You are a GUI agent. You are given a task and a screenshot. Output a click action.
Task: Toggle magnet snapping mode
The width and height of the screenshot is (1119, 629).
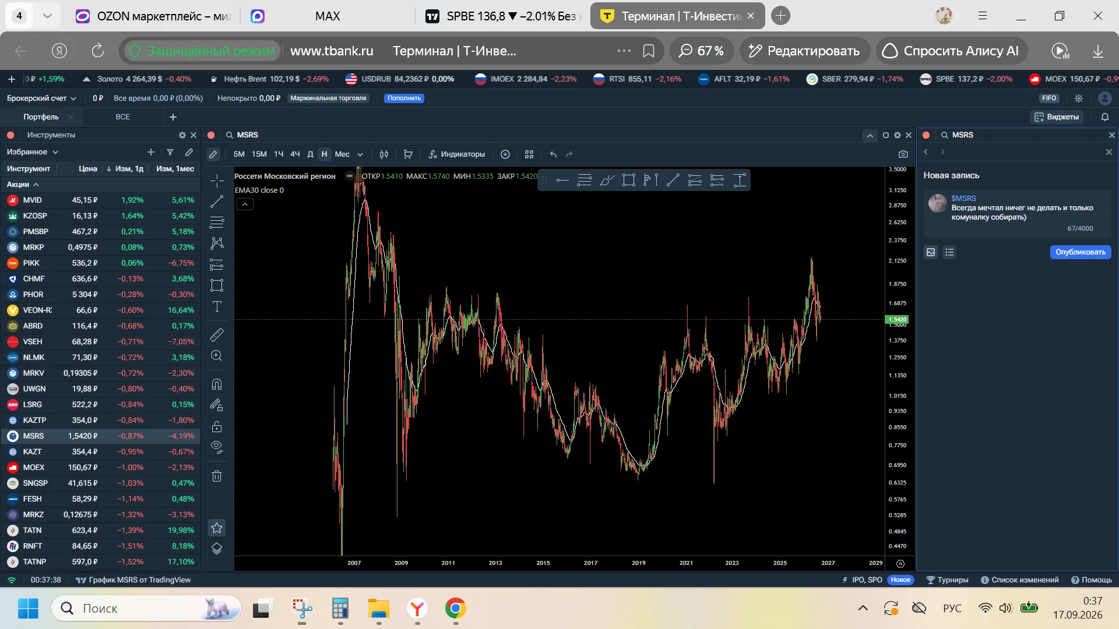coord(217,384)
